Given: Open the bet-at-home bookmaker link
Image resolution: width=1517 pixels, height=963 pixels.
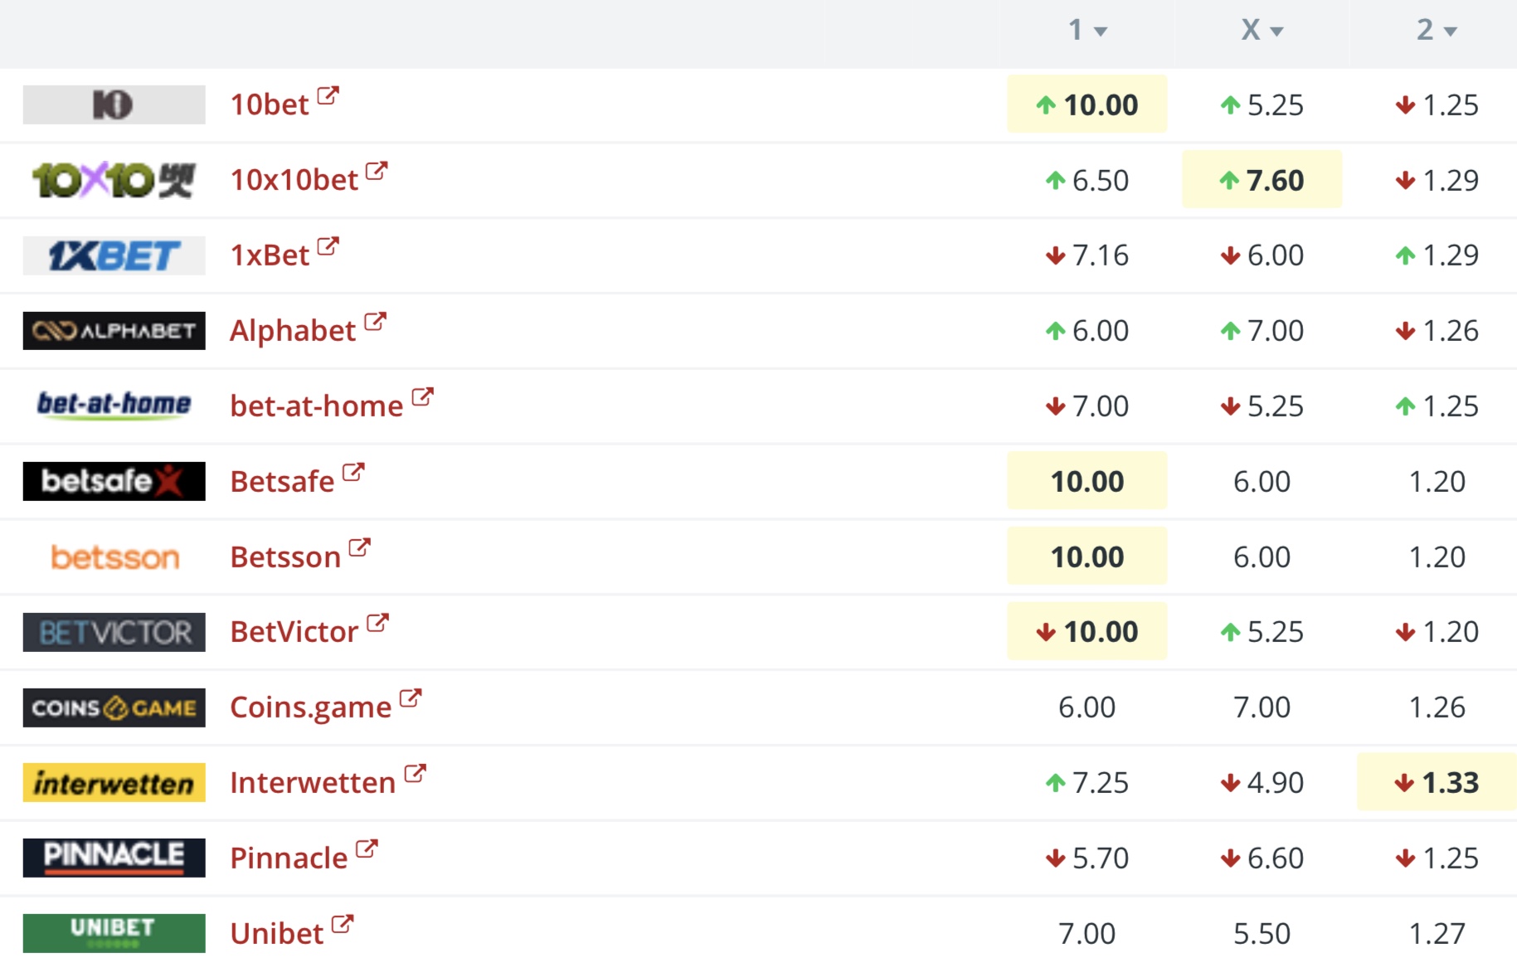Looking at the screenshot, I should [x=317, y=406].
